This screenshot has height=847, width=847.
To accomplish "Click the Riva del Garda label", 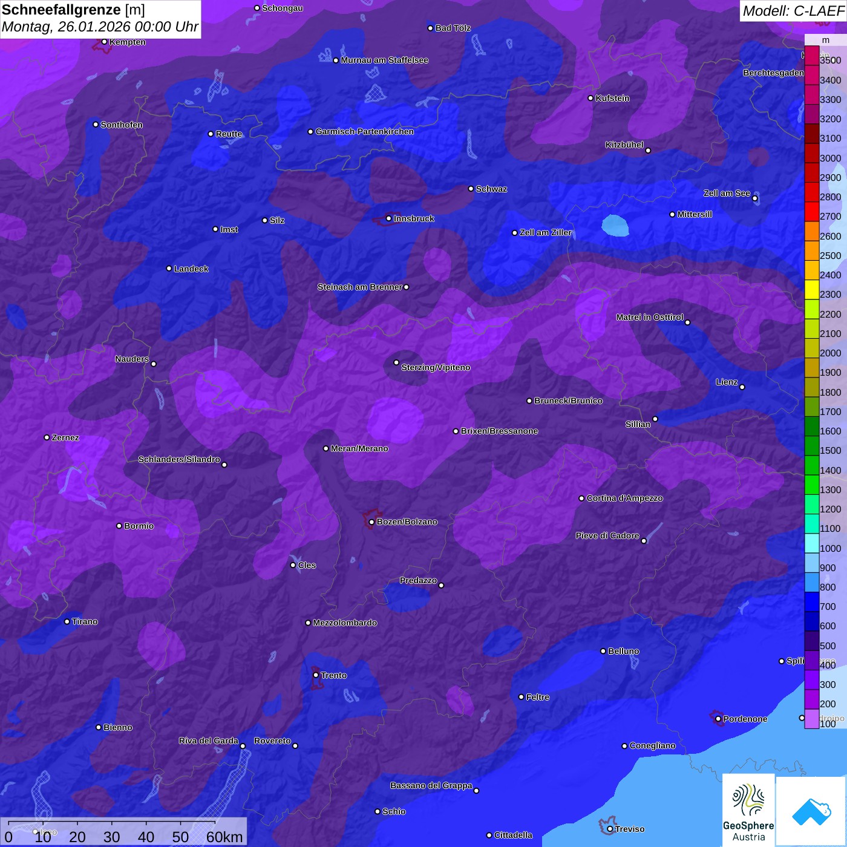I will point(209,741).
